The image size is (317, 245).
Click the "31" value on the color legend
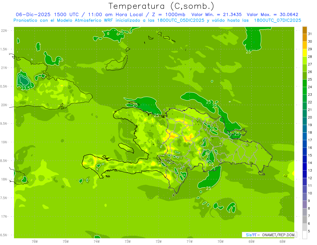point(310,34)
